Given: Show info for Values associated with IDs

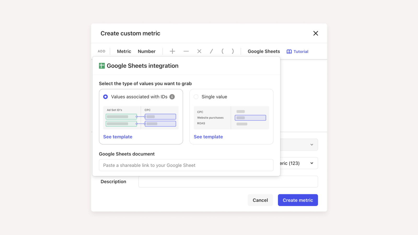Looking at the screenshot, I should [x=172, y=97].
